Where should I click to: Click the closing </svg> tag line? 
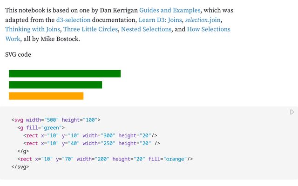(x=20, y=167)
